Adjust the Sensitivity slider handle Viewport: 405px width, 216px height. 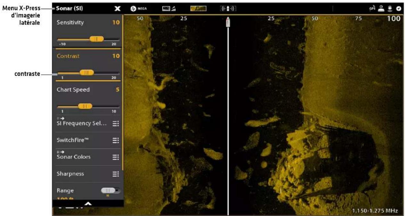[96, 39]
